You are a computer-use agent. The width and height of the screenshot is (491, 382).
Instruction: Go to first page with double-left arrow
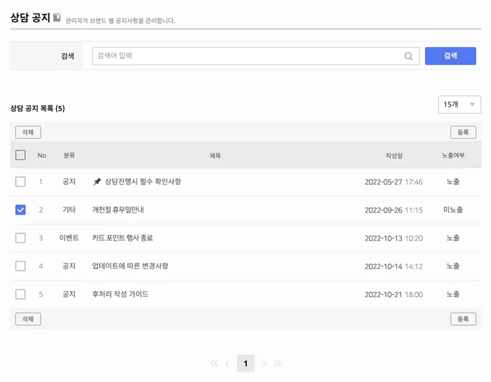pos(214,363)
